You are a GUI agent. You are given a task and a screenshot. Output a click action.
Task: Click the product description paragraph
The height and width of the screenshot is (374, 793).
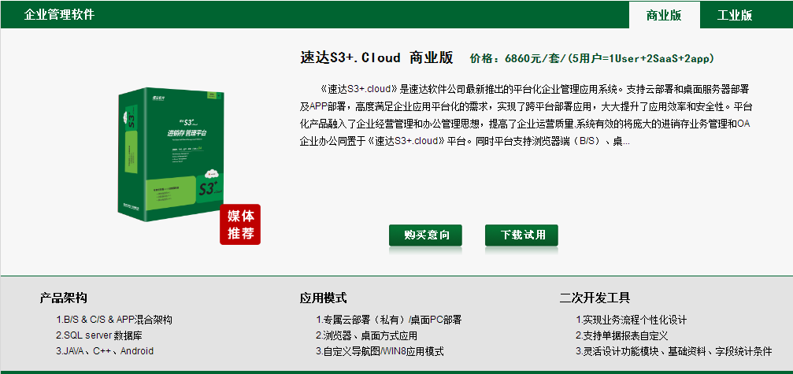(527, 116)
